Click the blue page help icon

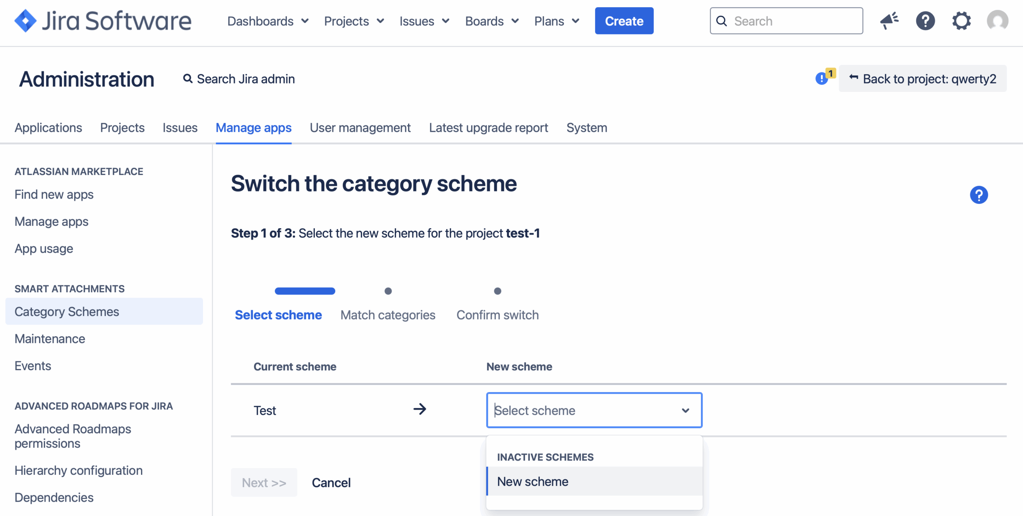979,195
